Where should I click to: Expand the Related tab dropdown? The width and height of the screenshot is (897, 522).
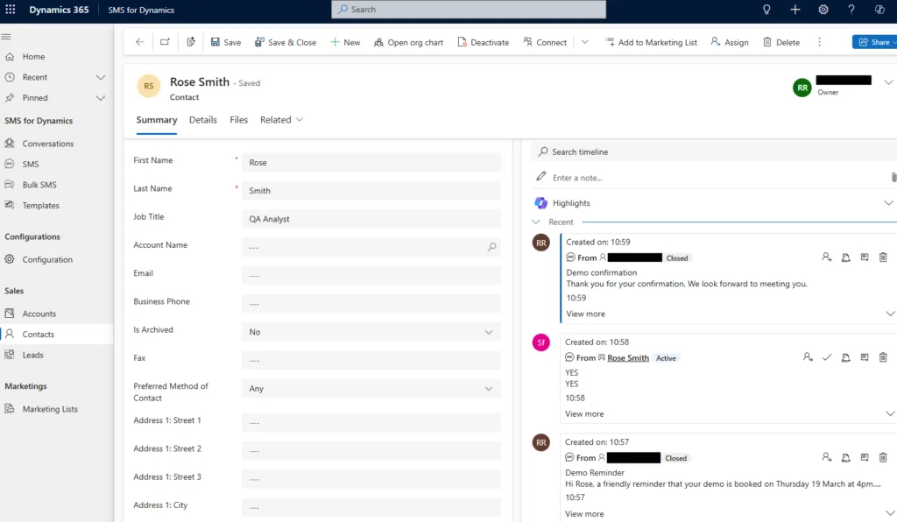(281, 120)
